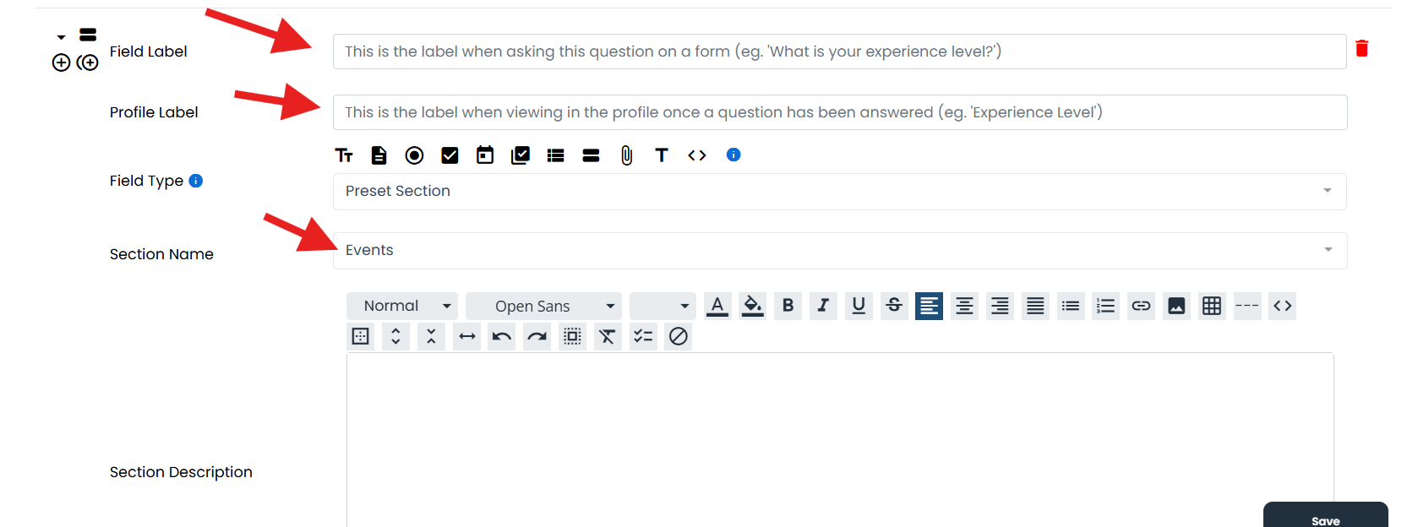Delete field using red trash icon
1418x527 pixels.
pyautogui.click(x=1361, y=48)
